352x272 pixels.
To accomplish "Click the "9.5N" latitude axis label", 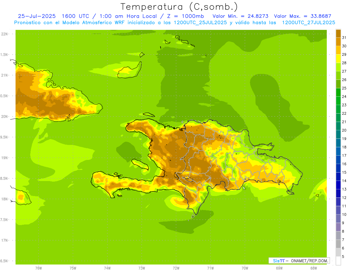I will pos(4,137).
